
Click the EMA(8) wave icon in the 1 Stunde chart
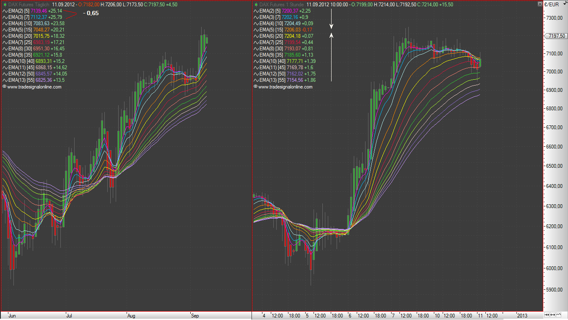(256, 49)
